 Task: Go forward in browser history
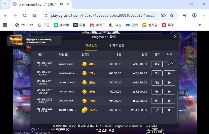tap(15, 15)
